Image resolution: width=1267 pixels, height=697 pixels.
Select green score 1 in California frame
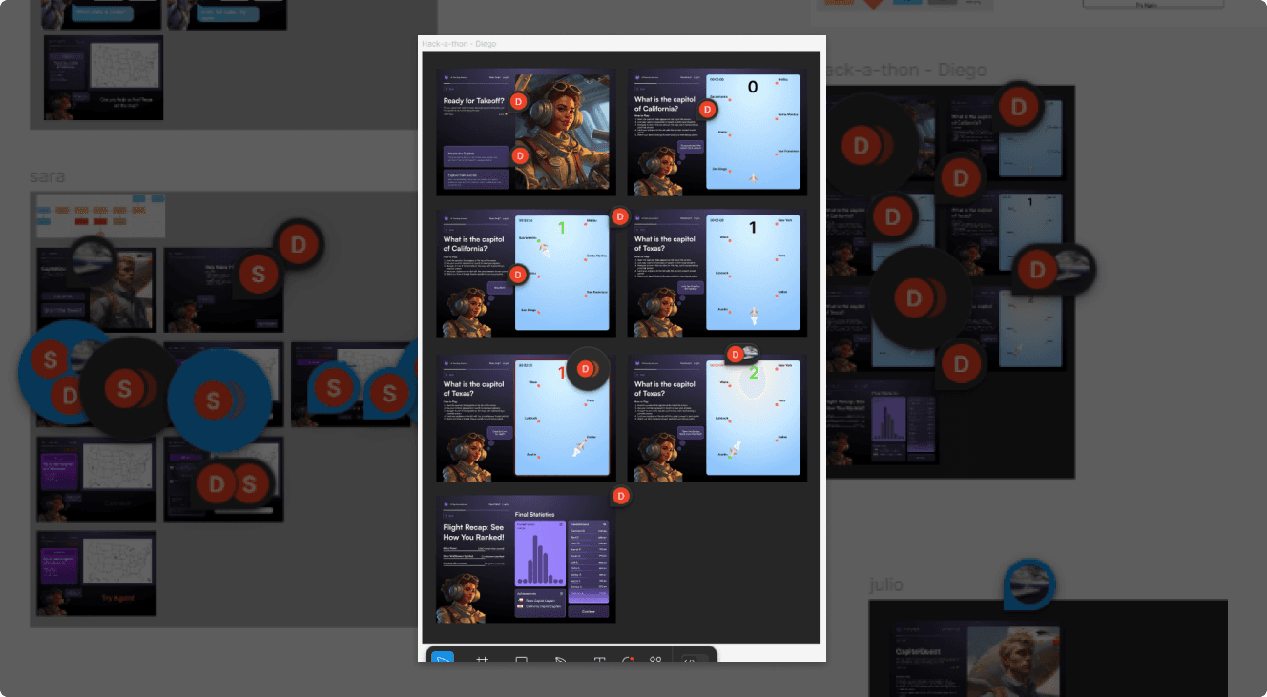point(562,228)
